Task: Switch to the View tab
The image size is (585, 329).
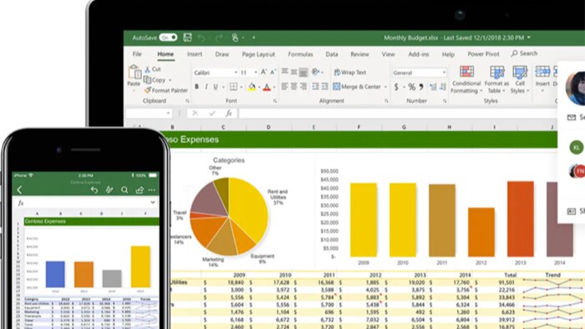Action: tap(388, 54)
